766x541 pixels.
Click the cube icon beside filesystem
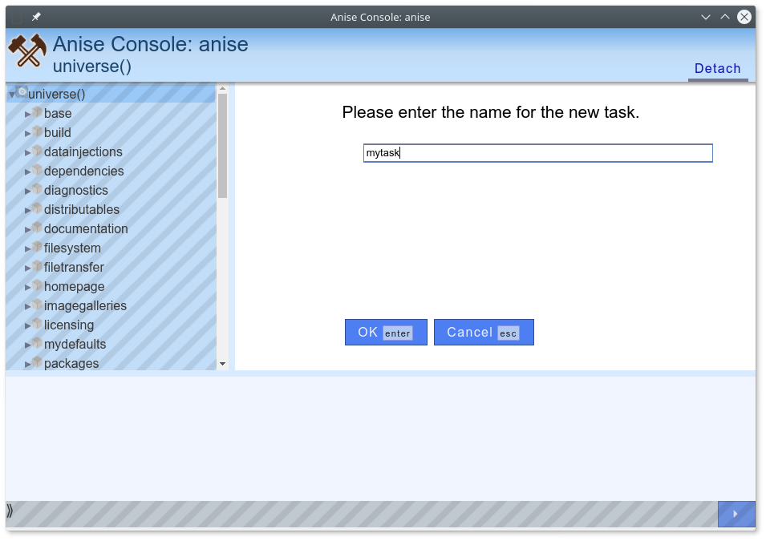(x=38, y=247)
